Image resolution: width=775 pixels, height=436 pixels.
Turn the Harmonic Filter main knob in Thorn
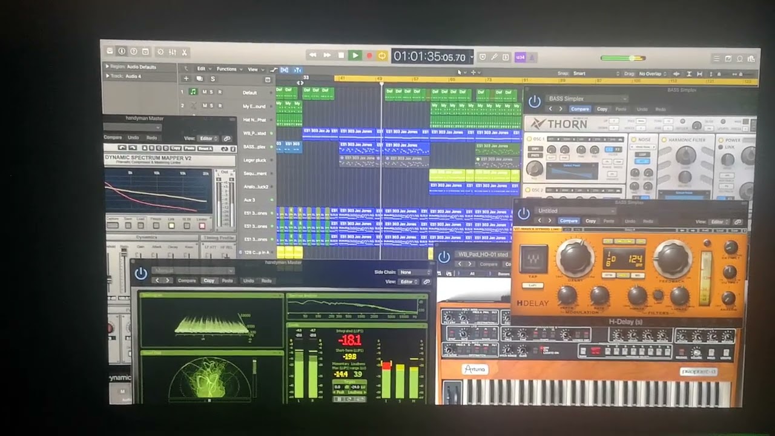(685, 156)
